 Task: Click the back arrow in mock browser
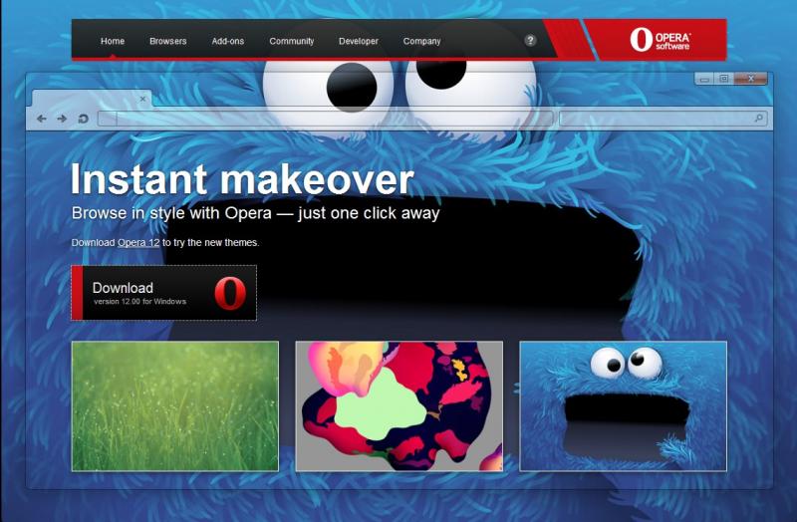(42, 119)
